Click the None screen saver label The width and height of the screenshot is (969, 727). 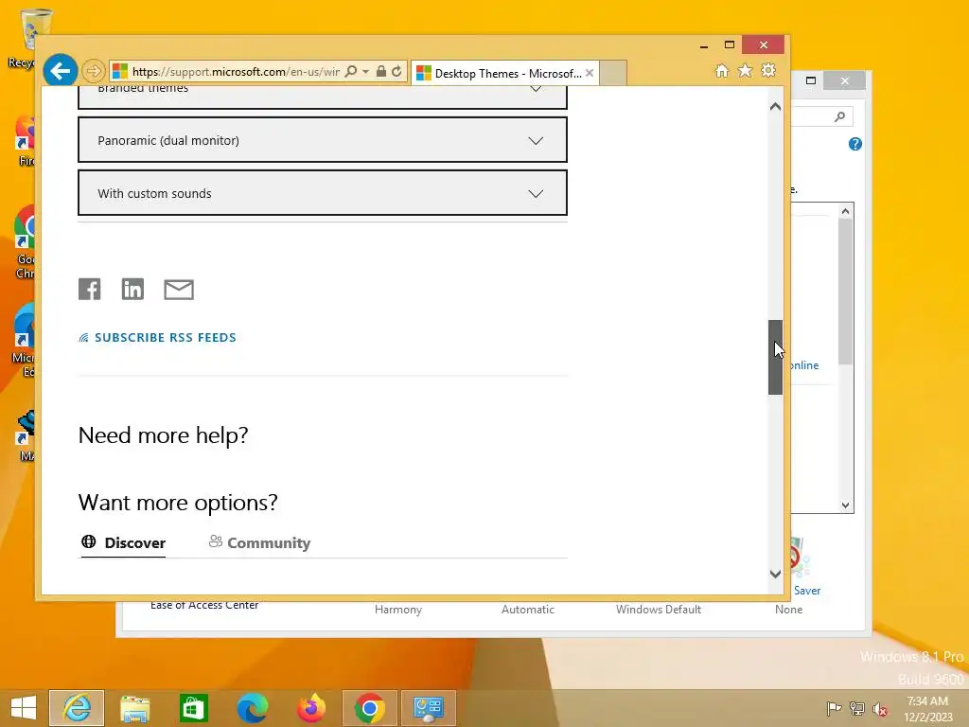pos(788,610)
